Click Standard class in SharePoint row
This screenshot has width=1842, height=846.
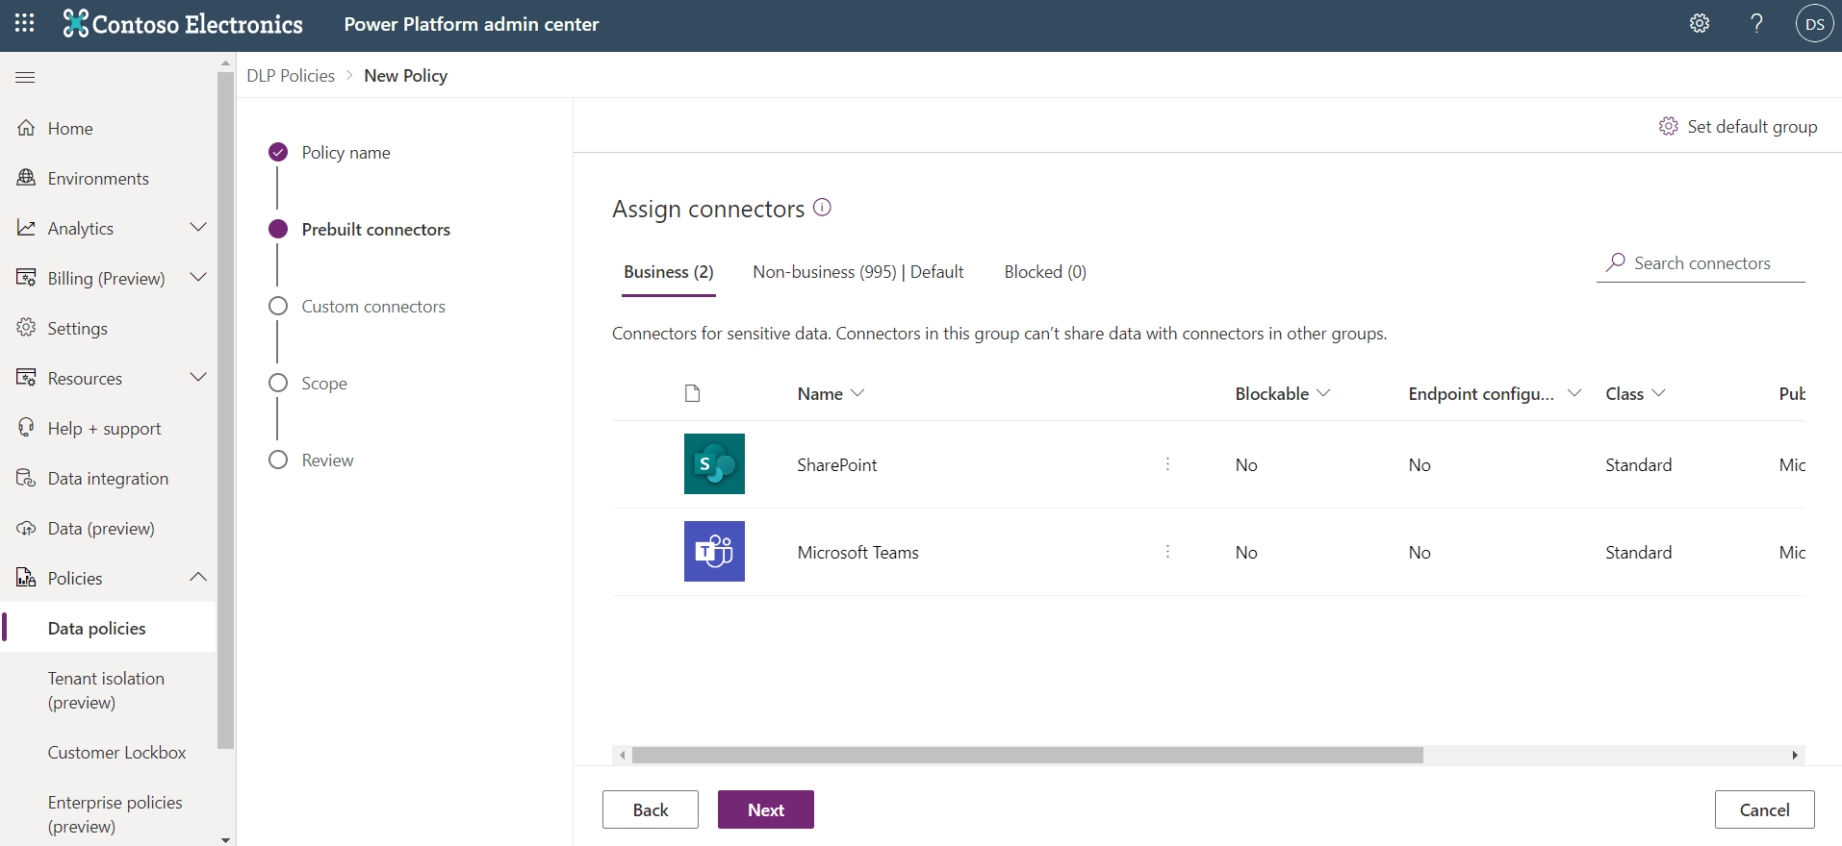click(1639, 464)
